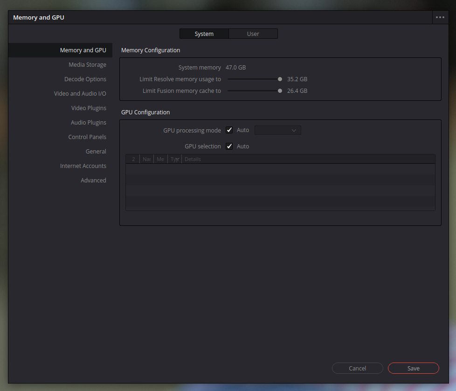Screen dimensions: 456x391
Task: Click the 26.4 GB Fusion cache value
Action: coord(297,91)
